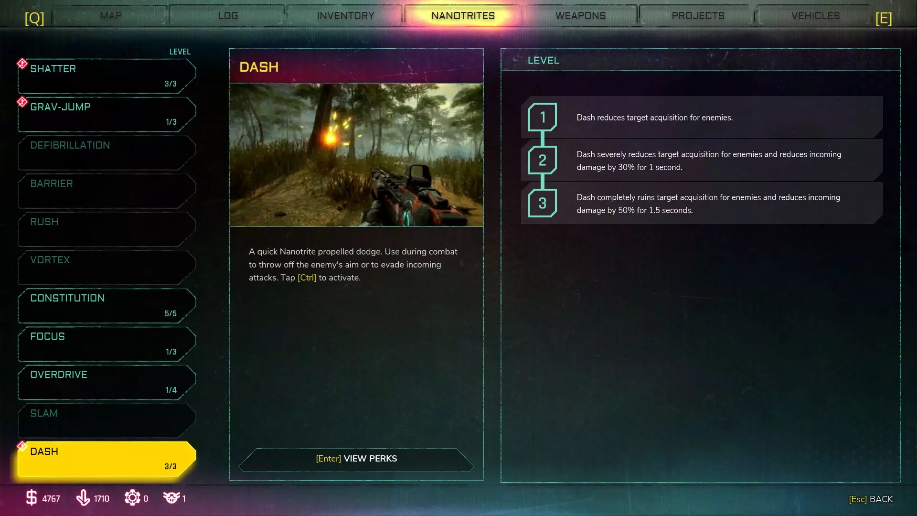Screen dimensions: 917x516
Task: Select the Rush ability
Action: coord(107,229)
